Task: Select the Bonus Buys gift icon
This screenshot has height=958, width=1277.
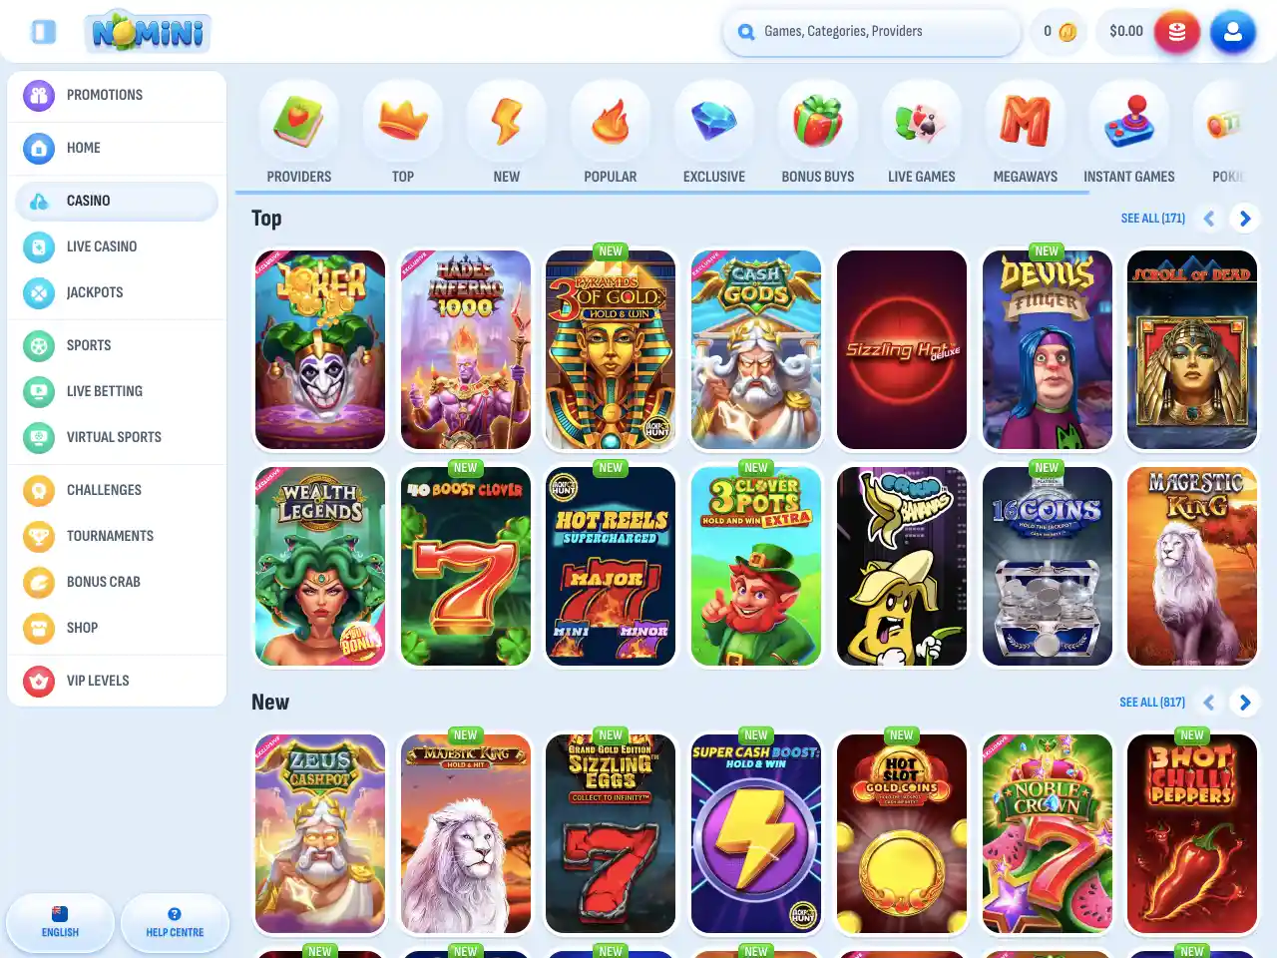Action: click(818, 121)
